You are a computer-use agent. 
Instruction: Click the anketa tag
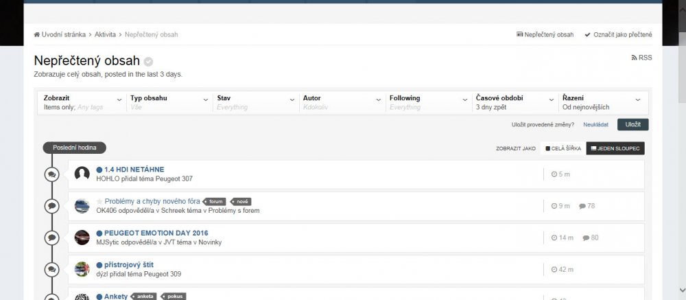[x=144, y=297]
